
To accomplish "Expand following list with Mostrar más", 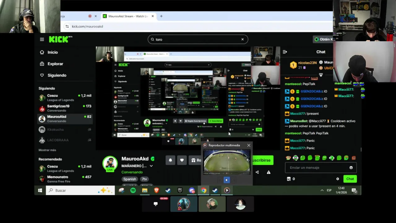I will pyautogui.click(x=47, y=150).
